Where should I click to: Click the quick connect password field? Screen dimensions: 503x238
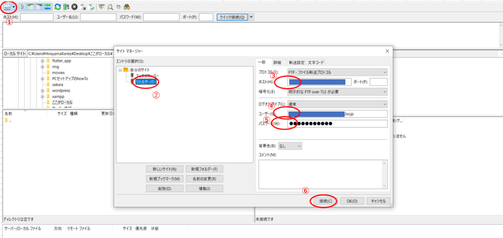pyautogui.click(x=161, y=17)
